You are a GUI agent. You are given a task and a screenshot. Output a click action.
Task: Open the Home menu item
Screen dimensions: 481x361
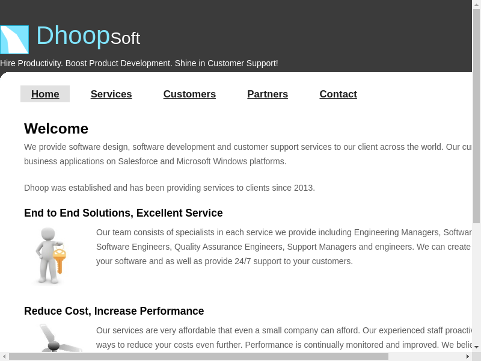coord(45,94)
